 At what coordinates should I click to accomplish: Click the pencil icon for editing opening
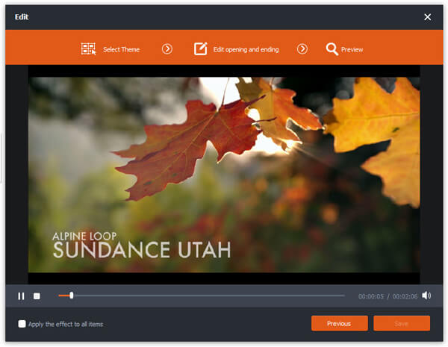pyautogui.click(x=201, y=49)
